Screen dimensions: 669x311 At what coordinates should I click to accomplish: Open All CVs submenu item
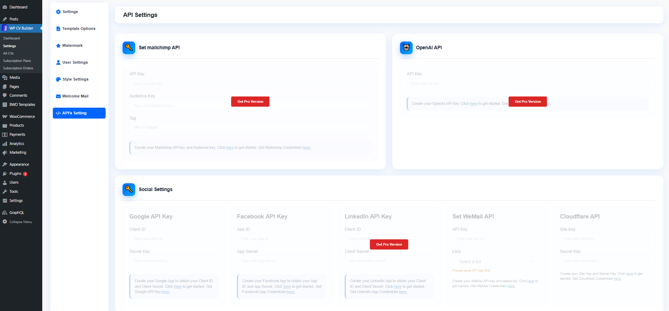click(x=8, y=53)
